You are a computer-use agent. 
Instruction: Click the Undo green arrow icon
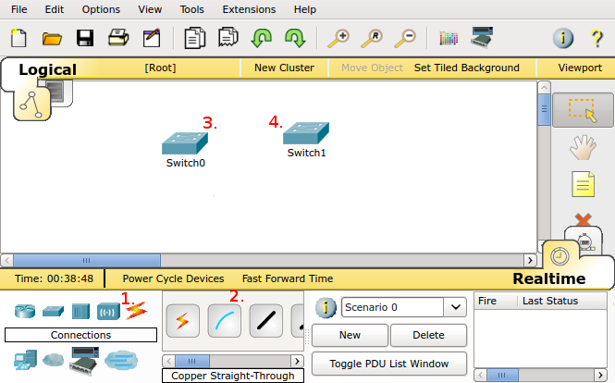(262, 38)
